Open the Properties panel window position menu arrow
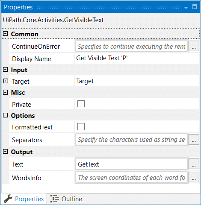Viewport: 201px width, 205px height. [x=186, y=8]
